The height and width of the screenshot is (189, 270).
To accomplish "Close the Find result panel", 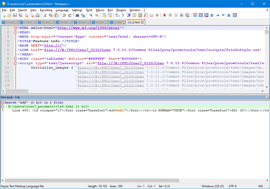I will click(267, 97).
